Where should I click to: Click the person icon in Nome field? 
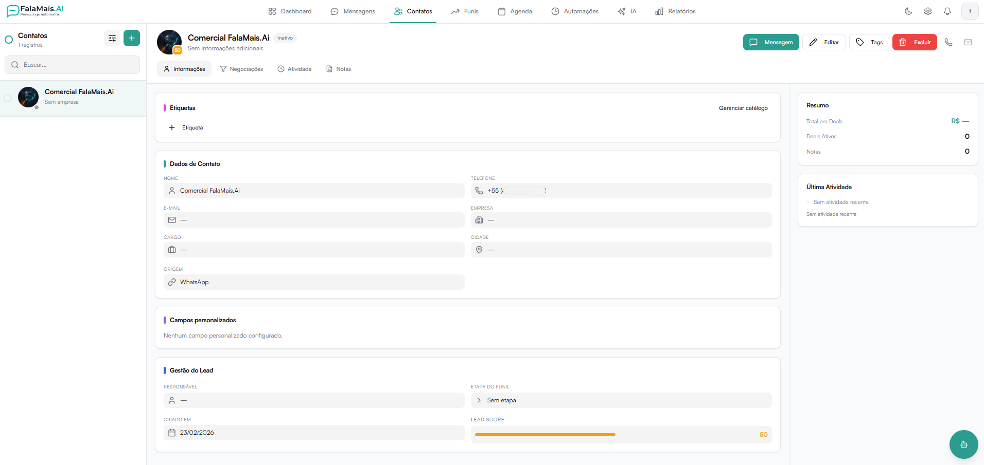point(172,191)
